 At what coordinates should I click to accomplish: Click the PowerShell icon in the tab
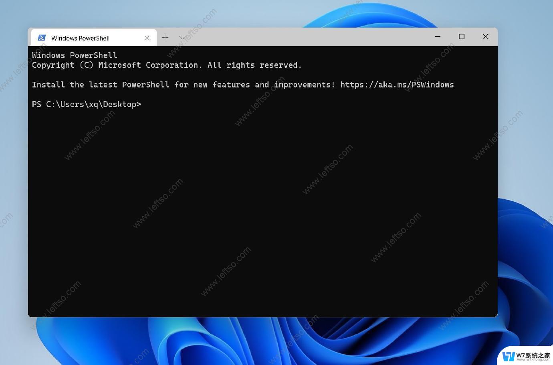pos(42,38)
